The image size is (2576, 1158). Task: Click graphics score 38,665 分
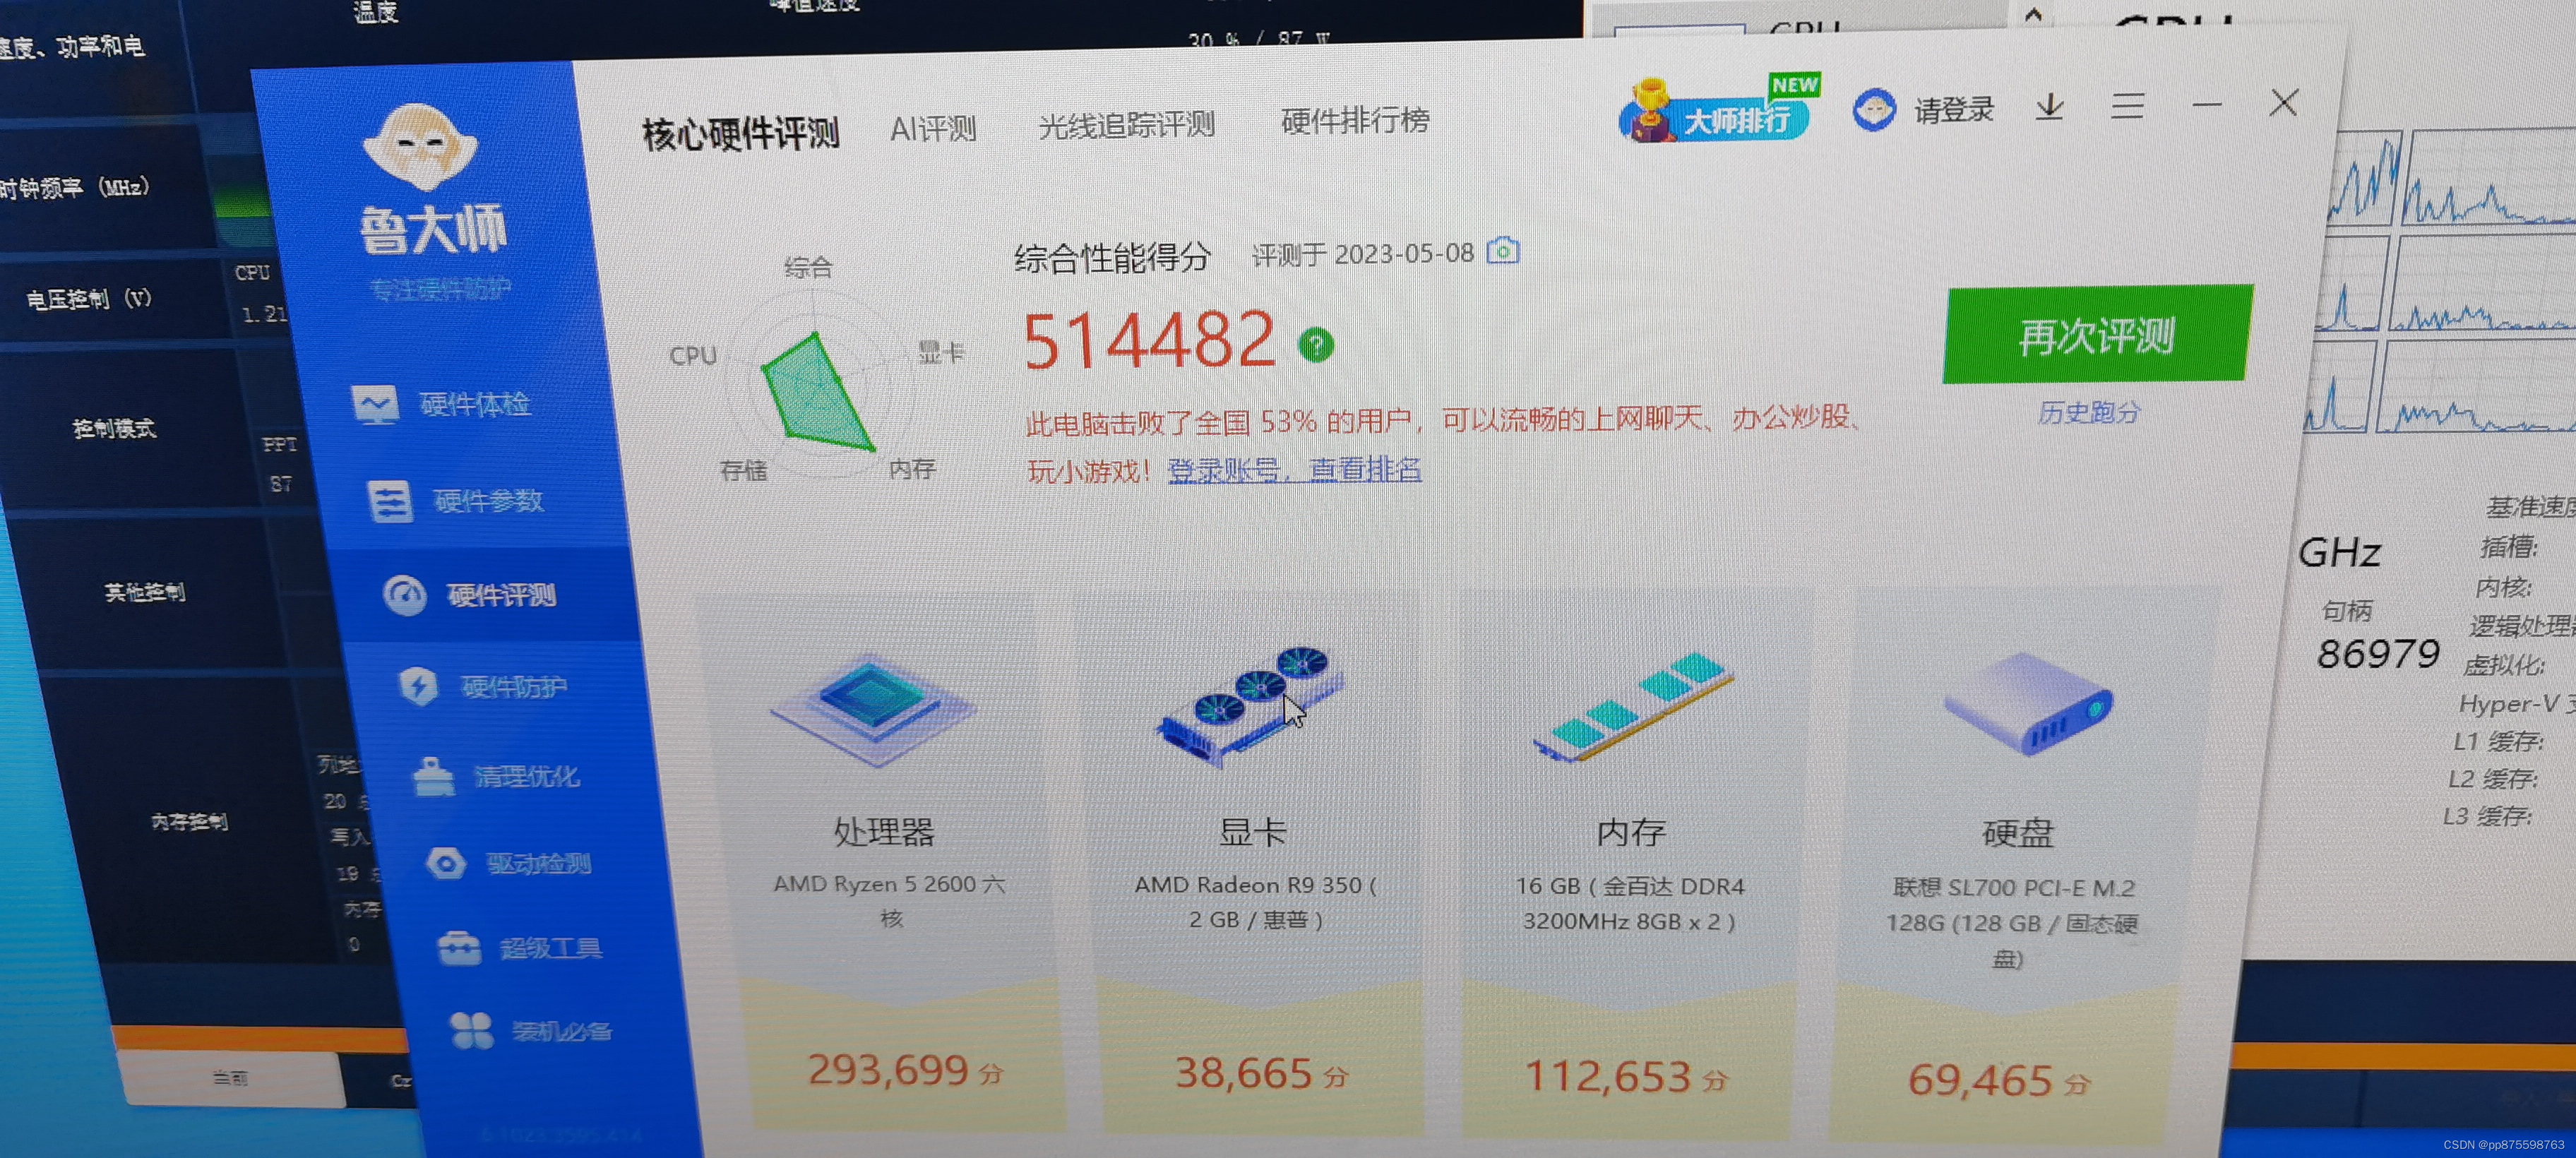(x=1261, y=1073)
